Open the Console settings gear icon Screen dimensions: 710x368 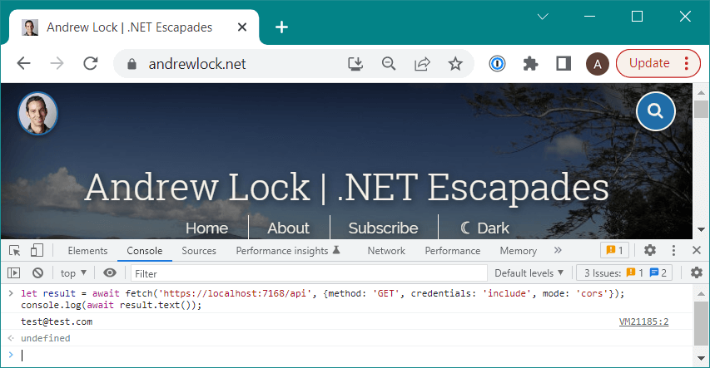697,272
